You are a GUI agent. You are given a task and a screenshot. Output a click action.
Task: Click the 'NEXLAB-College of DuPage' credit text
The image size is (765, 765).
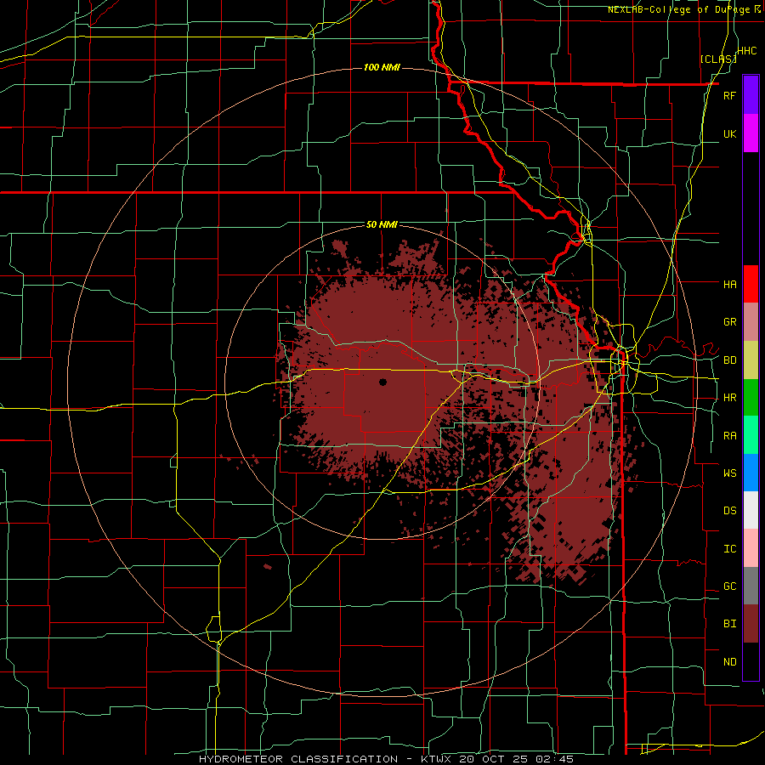pyautogui.click(x=678, y=9)
